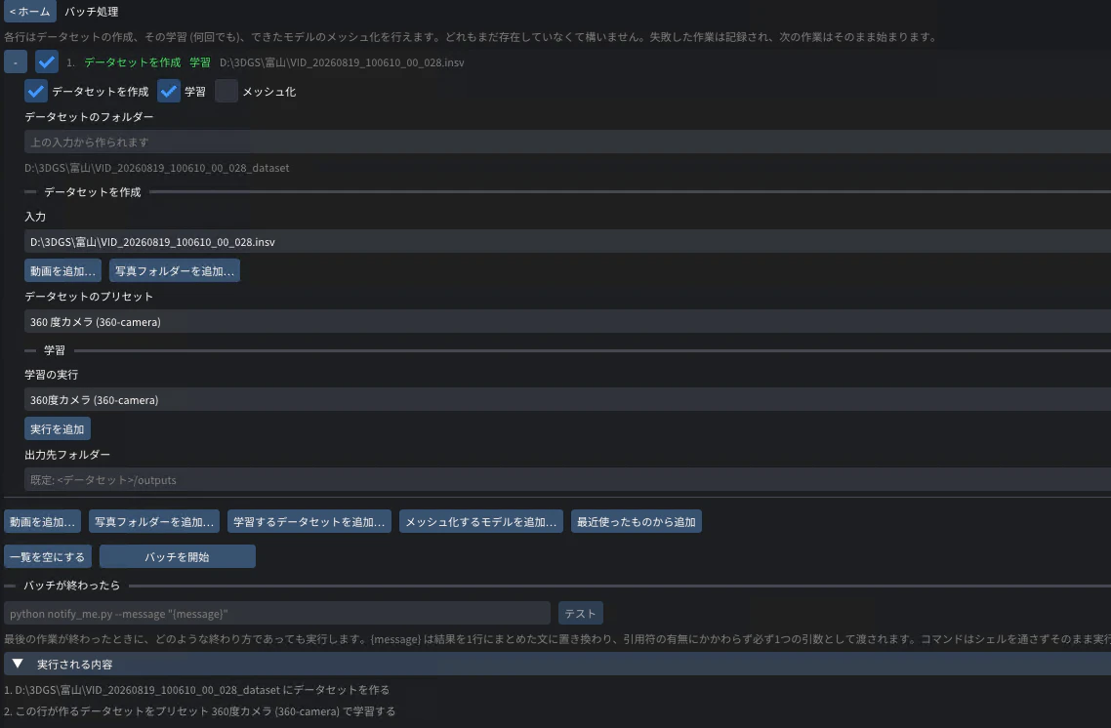The image size is (1111, 728).
Task: Start the batch with バッチを開始
Action: [x=177, y=556]
